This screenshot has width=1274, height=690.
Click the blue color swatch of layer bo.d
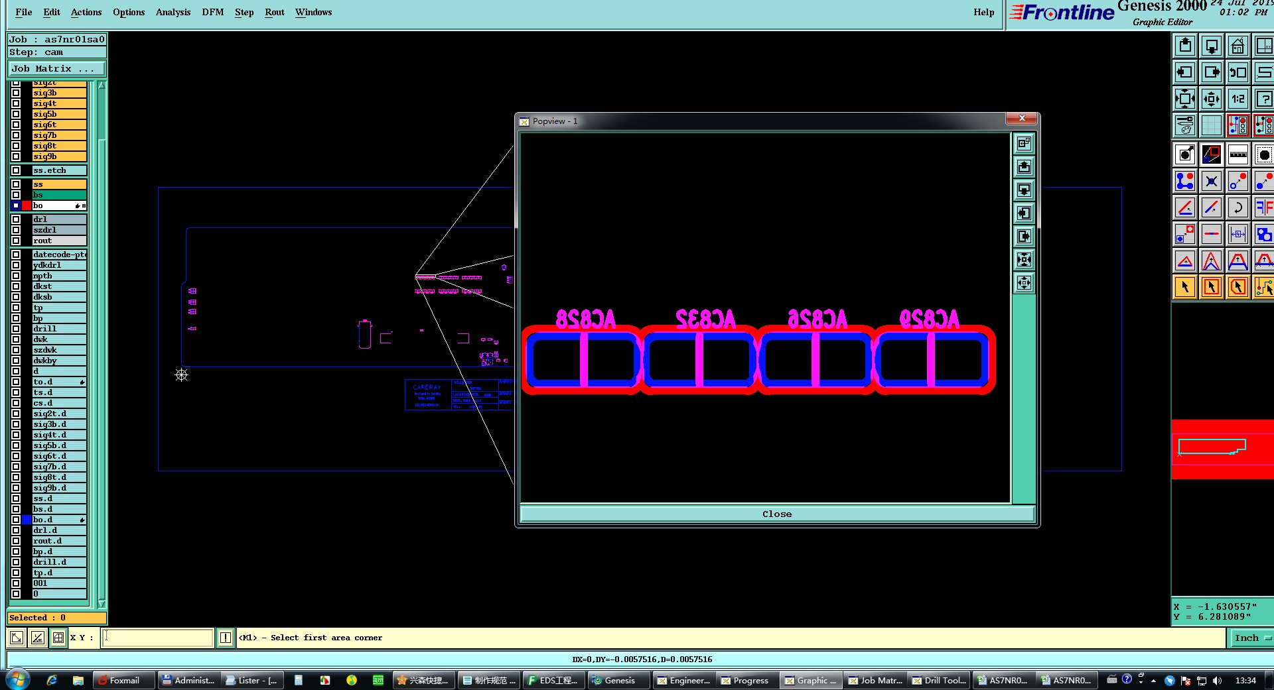pyautogui.click(x=27, y=520)
